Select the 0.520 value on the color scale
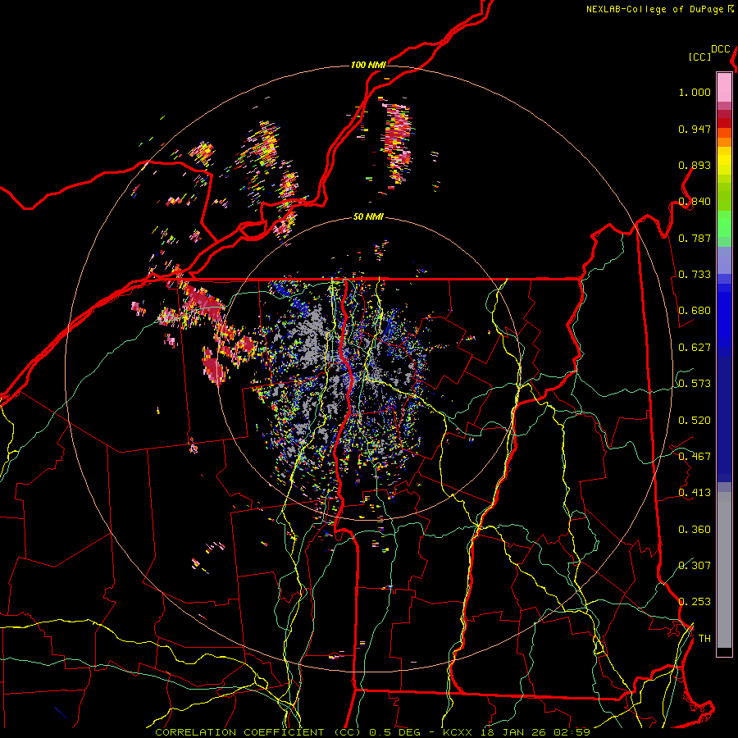Screen dimensions: 738x738 [695, 421]
